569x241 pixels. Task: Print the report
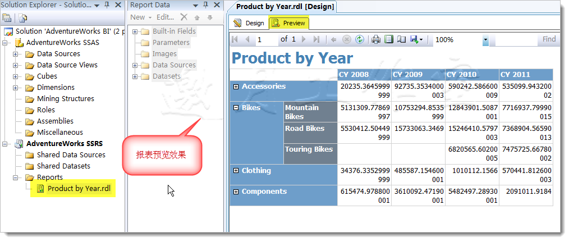[x=375, y=39]
